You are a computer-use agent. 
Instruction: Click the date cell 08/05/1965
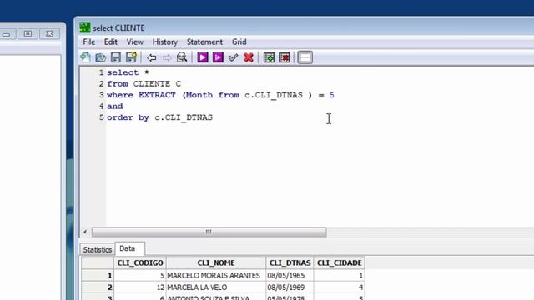pyautogui.click(x=290, y=275)
